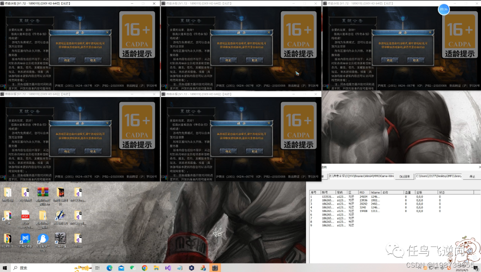Open the sword and globe shortcut
The image size is (481, 272).
tap(61, 216)
